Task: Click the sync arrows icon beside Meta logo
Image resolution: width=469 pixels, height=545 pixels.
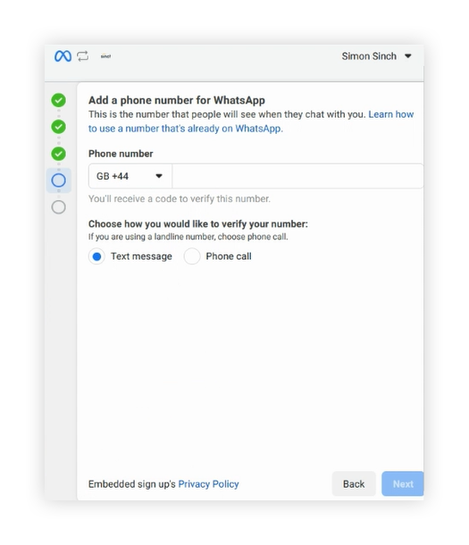Action: (x=83, y=56)
